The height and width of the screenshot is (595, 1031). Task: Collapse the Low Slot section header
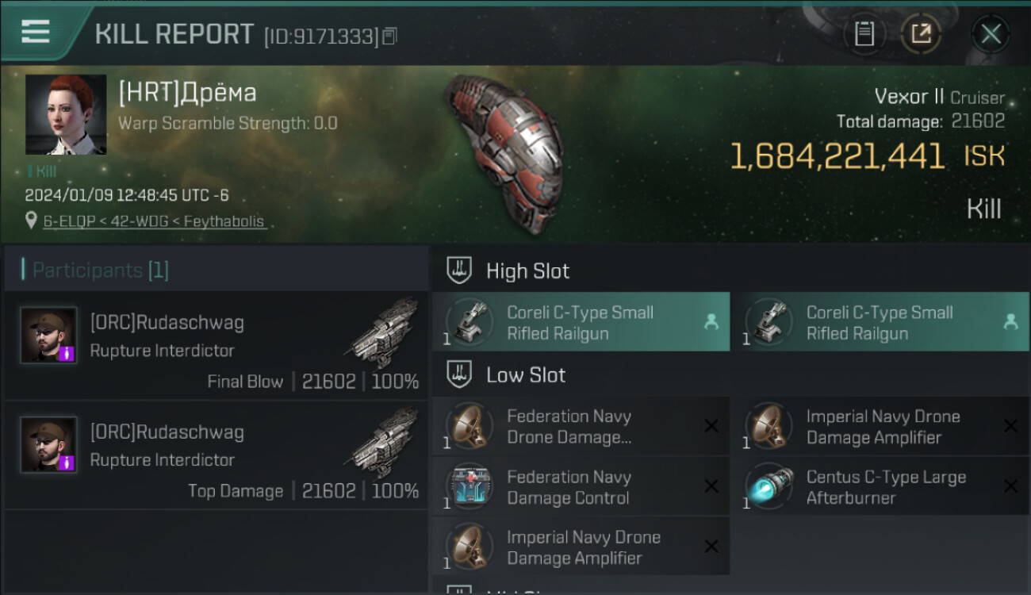pyautogui.click(x=525, y=375)
